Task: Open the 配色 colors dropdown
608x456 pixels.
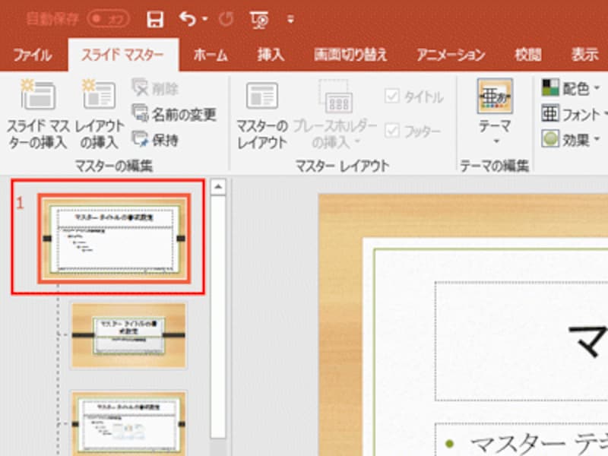Action: click(571, 88)
